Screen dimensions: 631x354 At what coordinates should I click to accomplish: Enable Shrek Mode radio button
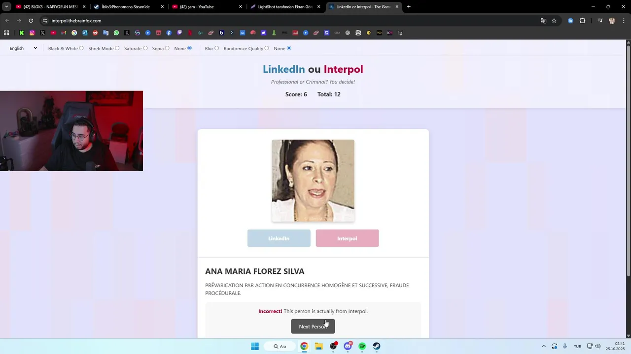tap(117, 48)
